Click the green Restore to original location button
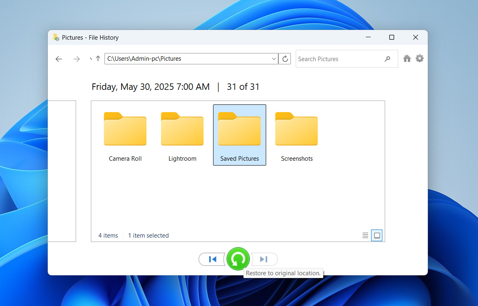 tap(238, 259)
